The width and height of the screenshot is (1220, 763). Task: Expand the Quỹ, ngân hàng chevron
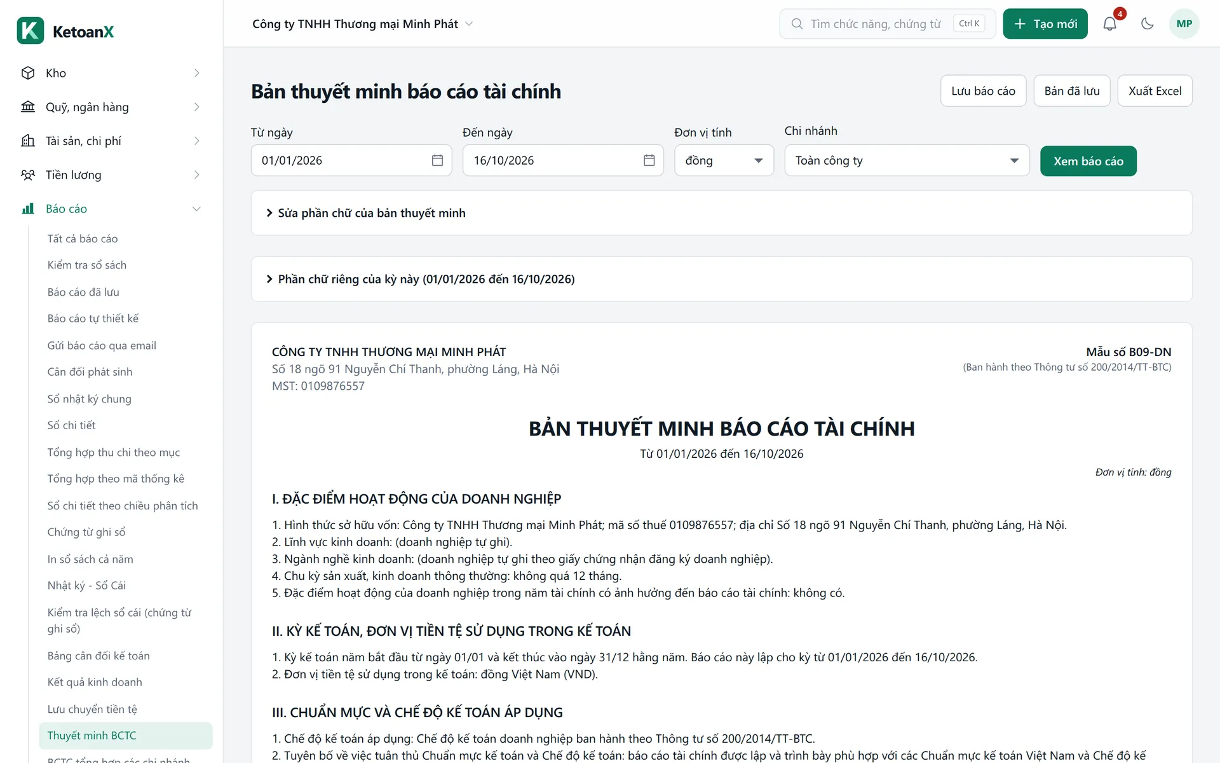click(x=197, y=107)
